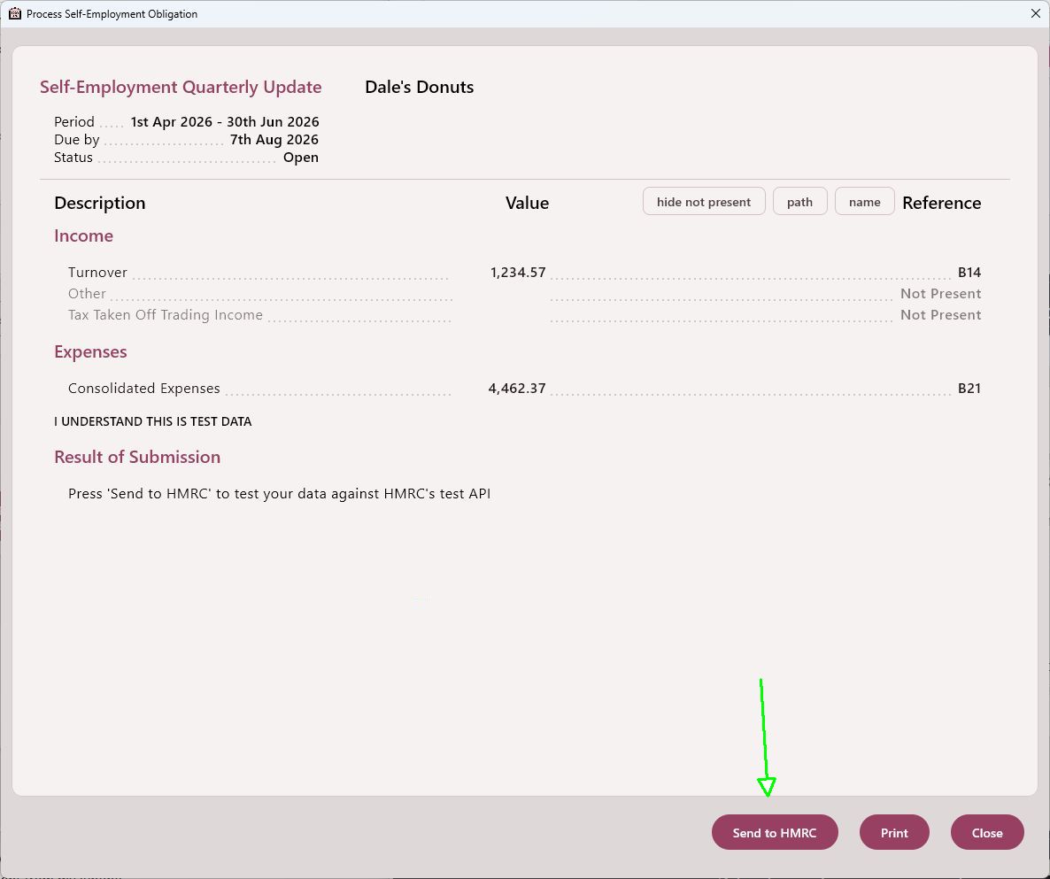Viewport: 1050px width, 879px height.
Task: Send the quarterly update to HMRC
Action: (775, 833)
